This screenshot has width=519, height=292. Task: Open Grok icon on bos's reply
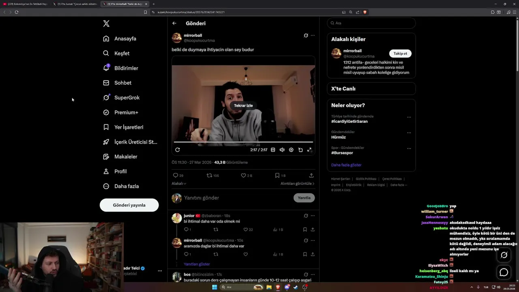(x=306, y=275)
